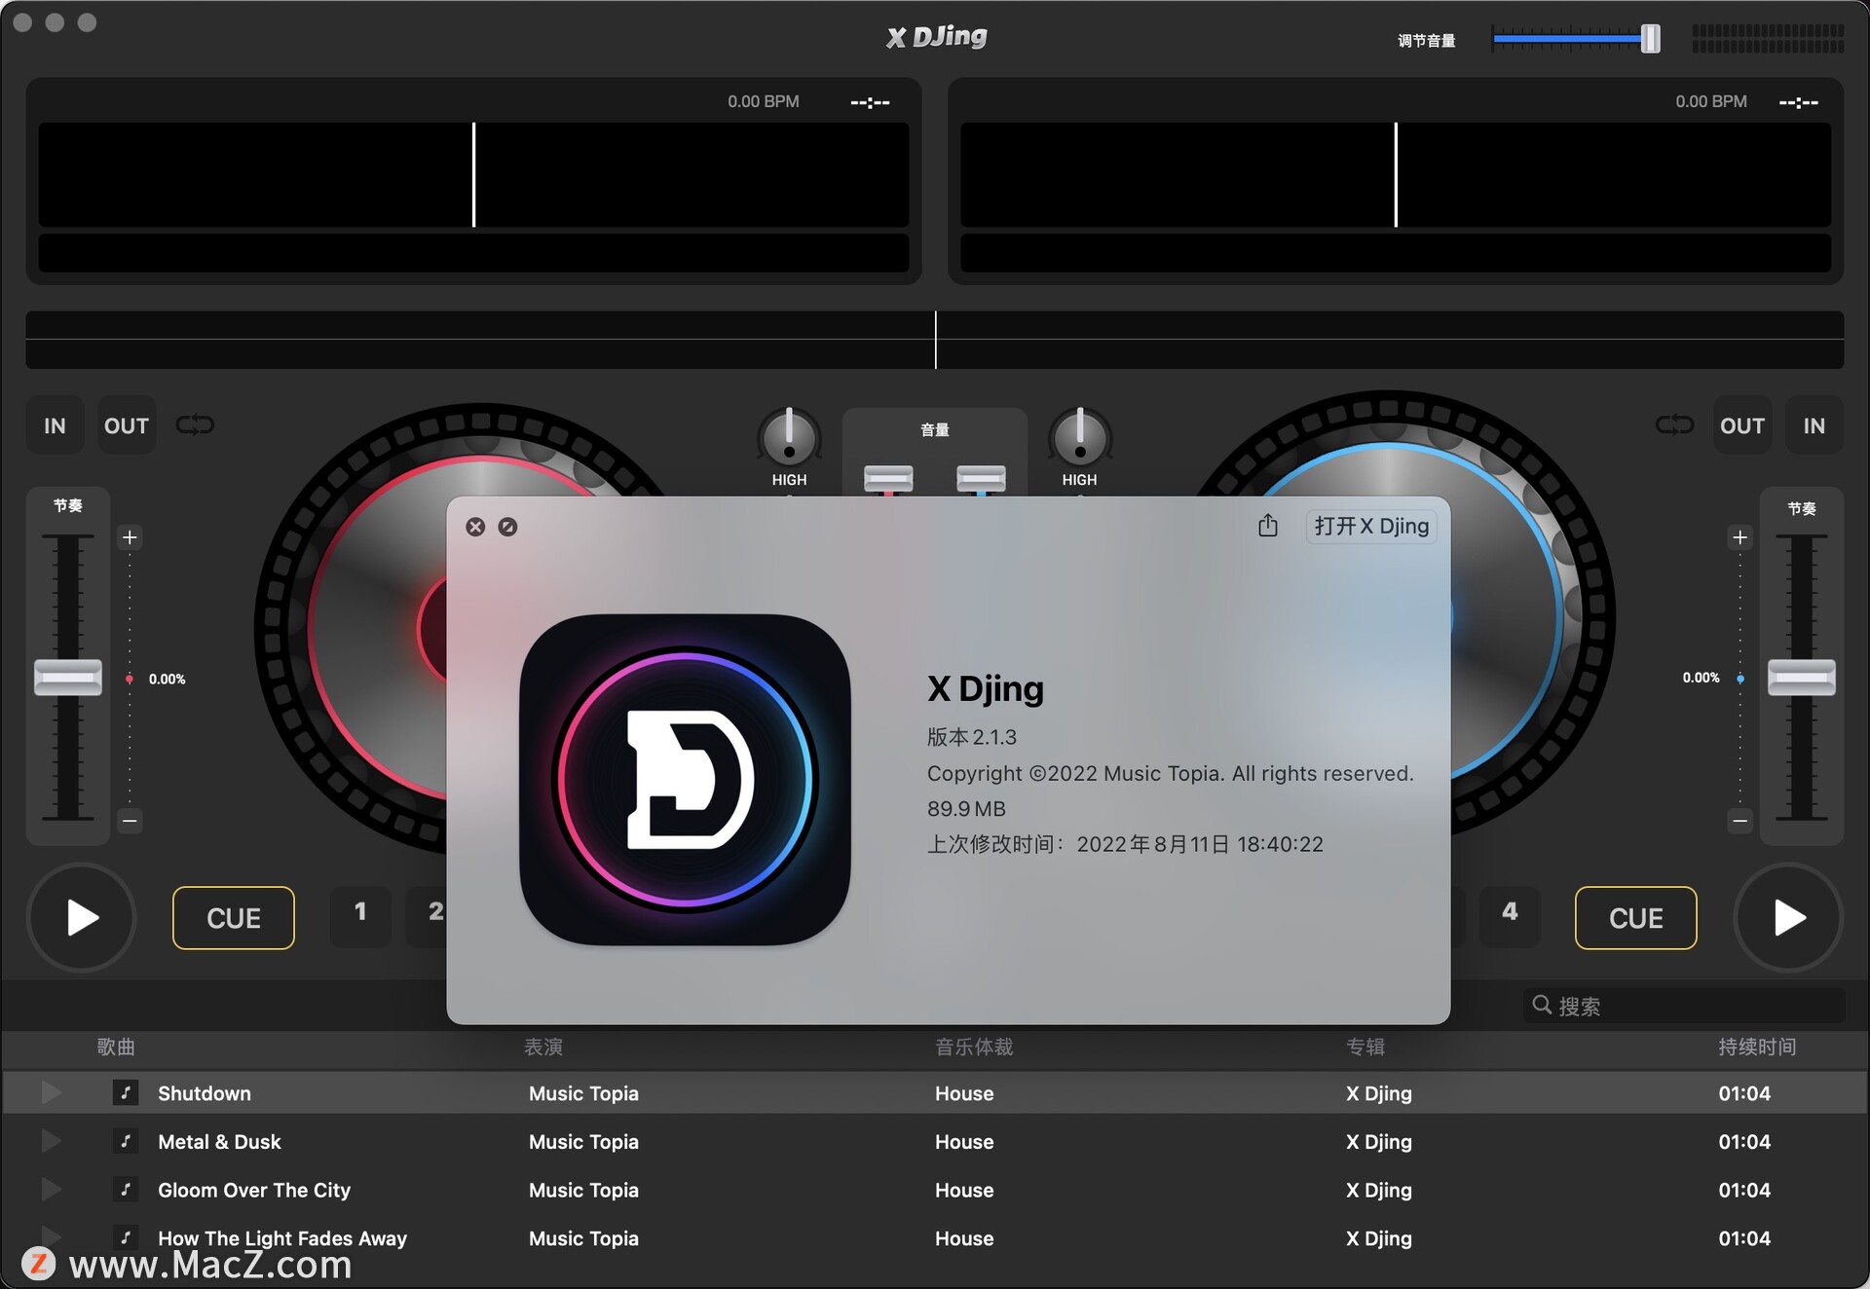Toggle OUT on the left deck

click(x=126, y=425)
